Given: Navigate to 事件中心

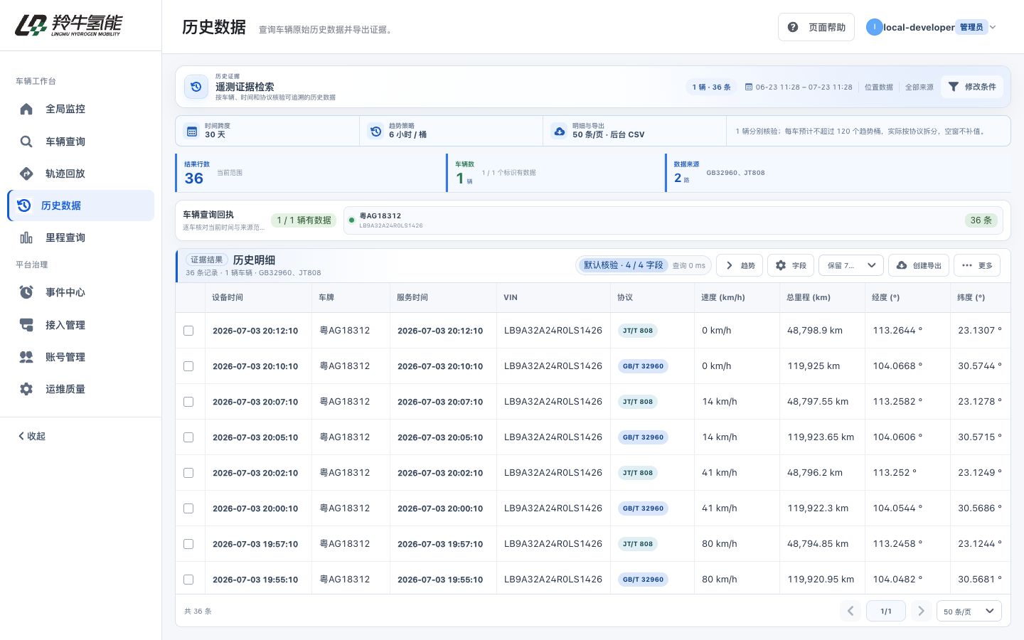Looking at the screenshot, I should [80, 292].
